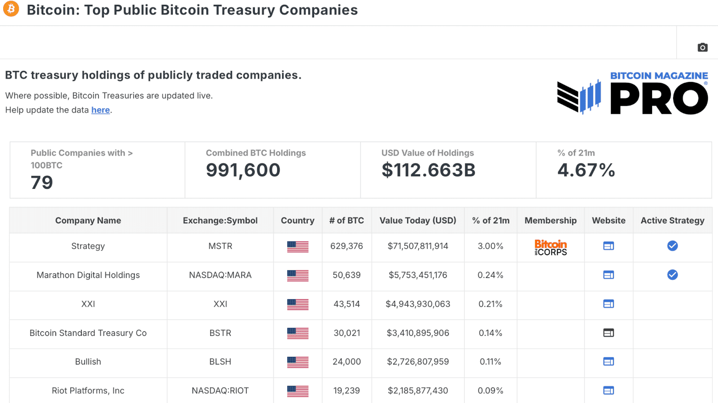Viewport: 718px width, 403px height.
Task: Click Marathon's Active Strategy checkmark
Action: click(672, 275)
